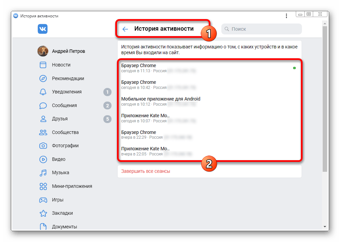Open the Закладки star icon
This screenshot has width=340, height=242.
coord(43,213)
